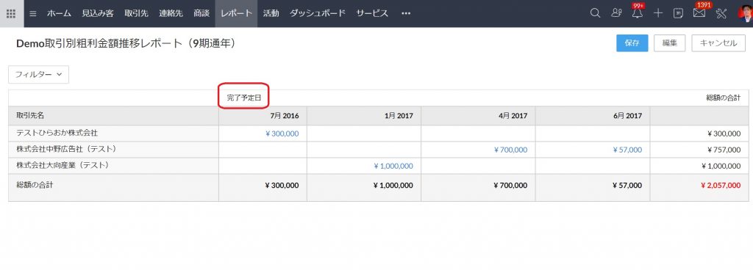Open the 活動 tab
This screenshot has width=753, height=270.
pyautogui.click(x=271, y=13)
